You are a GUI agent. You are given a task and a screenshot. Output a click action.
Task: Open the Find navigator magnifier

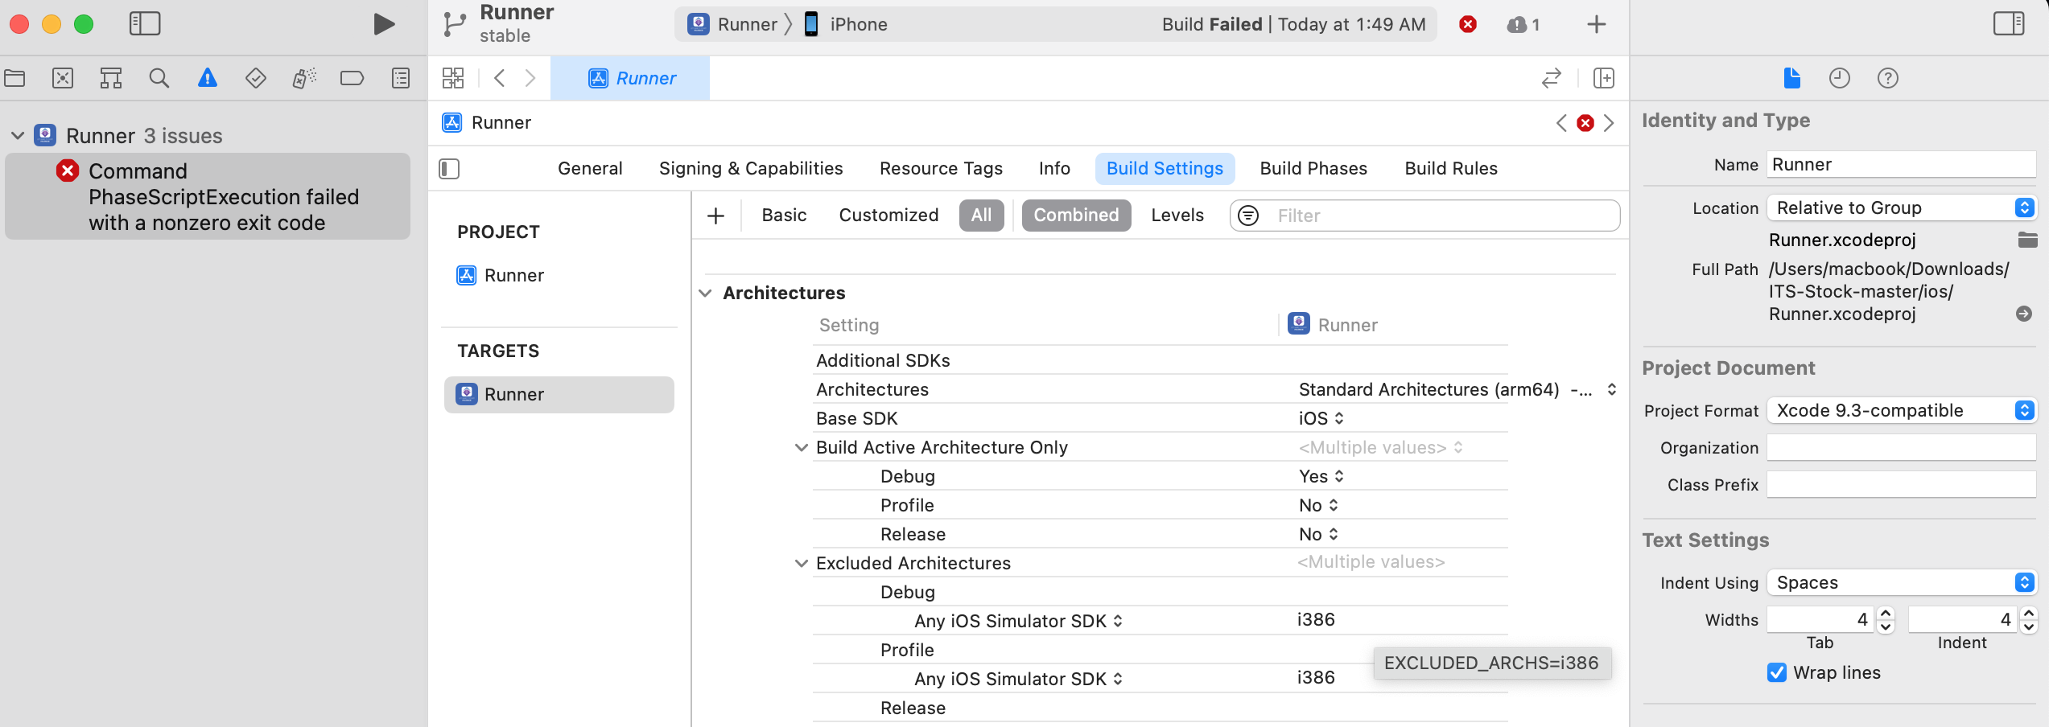(159, 78)
